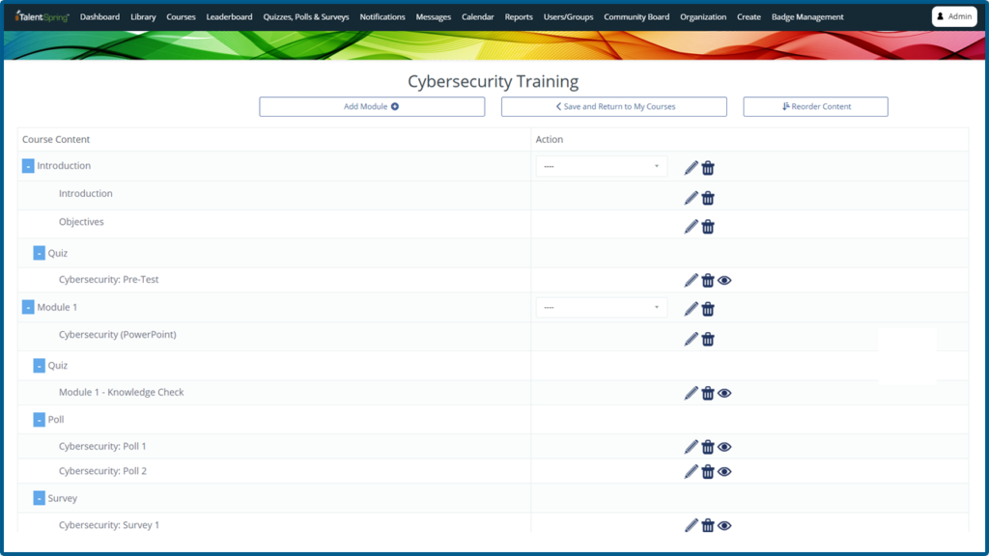Viewport: 989px width, 556px height.
Task: Open the Leaderboard menu item
Action: (x=229, y=17)
